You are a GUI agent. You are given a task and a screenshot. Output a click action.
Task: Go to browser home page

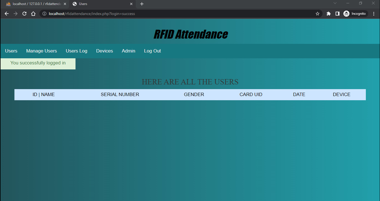click(33, 14)
